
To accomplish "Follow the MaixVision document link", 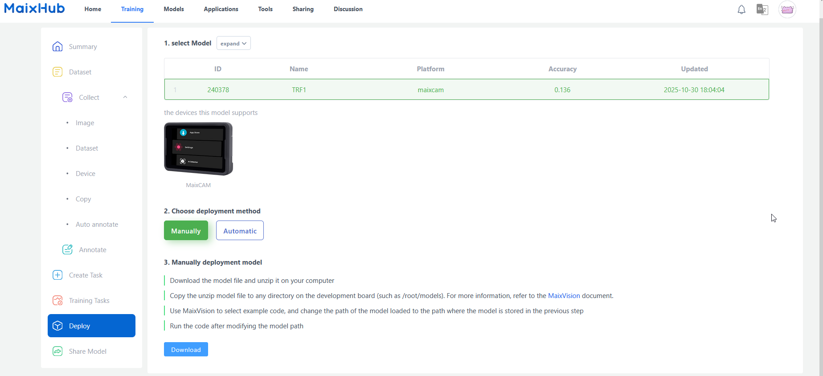I will (x=564, y=296).
